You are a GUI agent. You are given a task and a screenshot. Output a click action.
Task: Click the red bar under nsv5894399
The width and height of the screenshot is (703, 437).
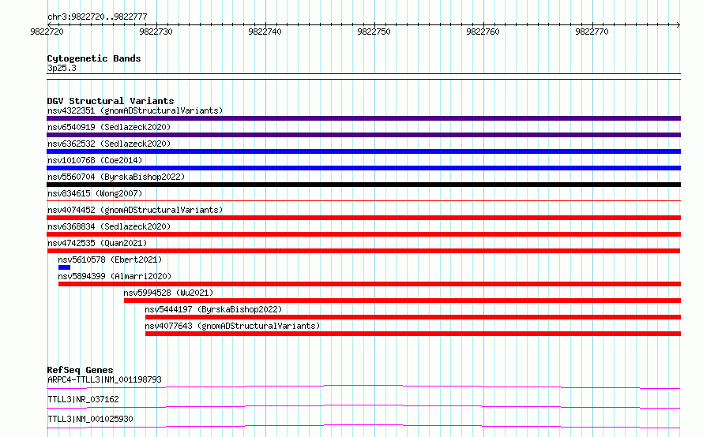[370, 284]
